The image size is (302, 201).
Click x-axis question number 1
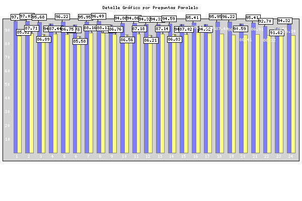[17, 156]
